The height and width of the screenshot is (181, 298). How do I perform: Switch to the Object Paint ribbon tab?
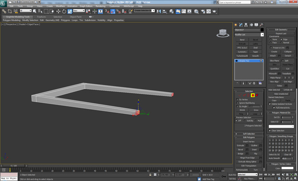(76, 17)
